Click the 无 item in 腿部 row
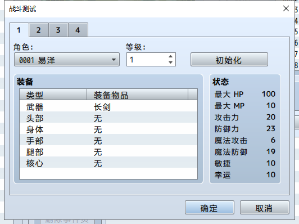The image size is (299, 224). pos(98,152)
